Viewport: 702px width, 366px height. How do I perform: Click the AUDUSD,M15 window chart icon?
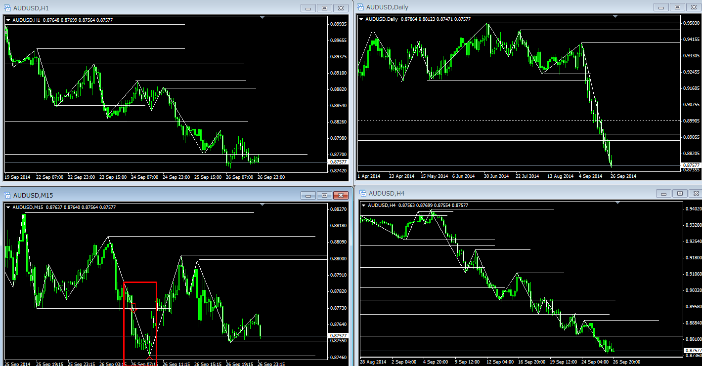tap(7, 195)
